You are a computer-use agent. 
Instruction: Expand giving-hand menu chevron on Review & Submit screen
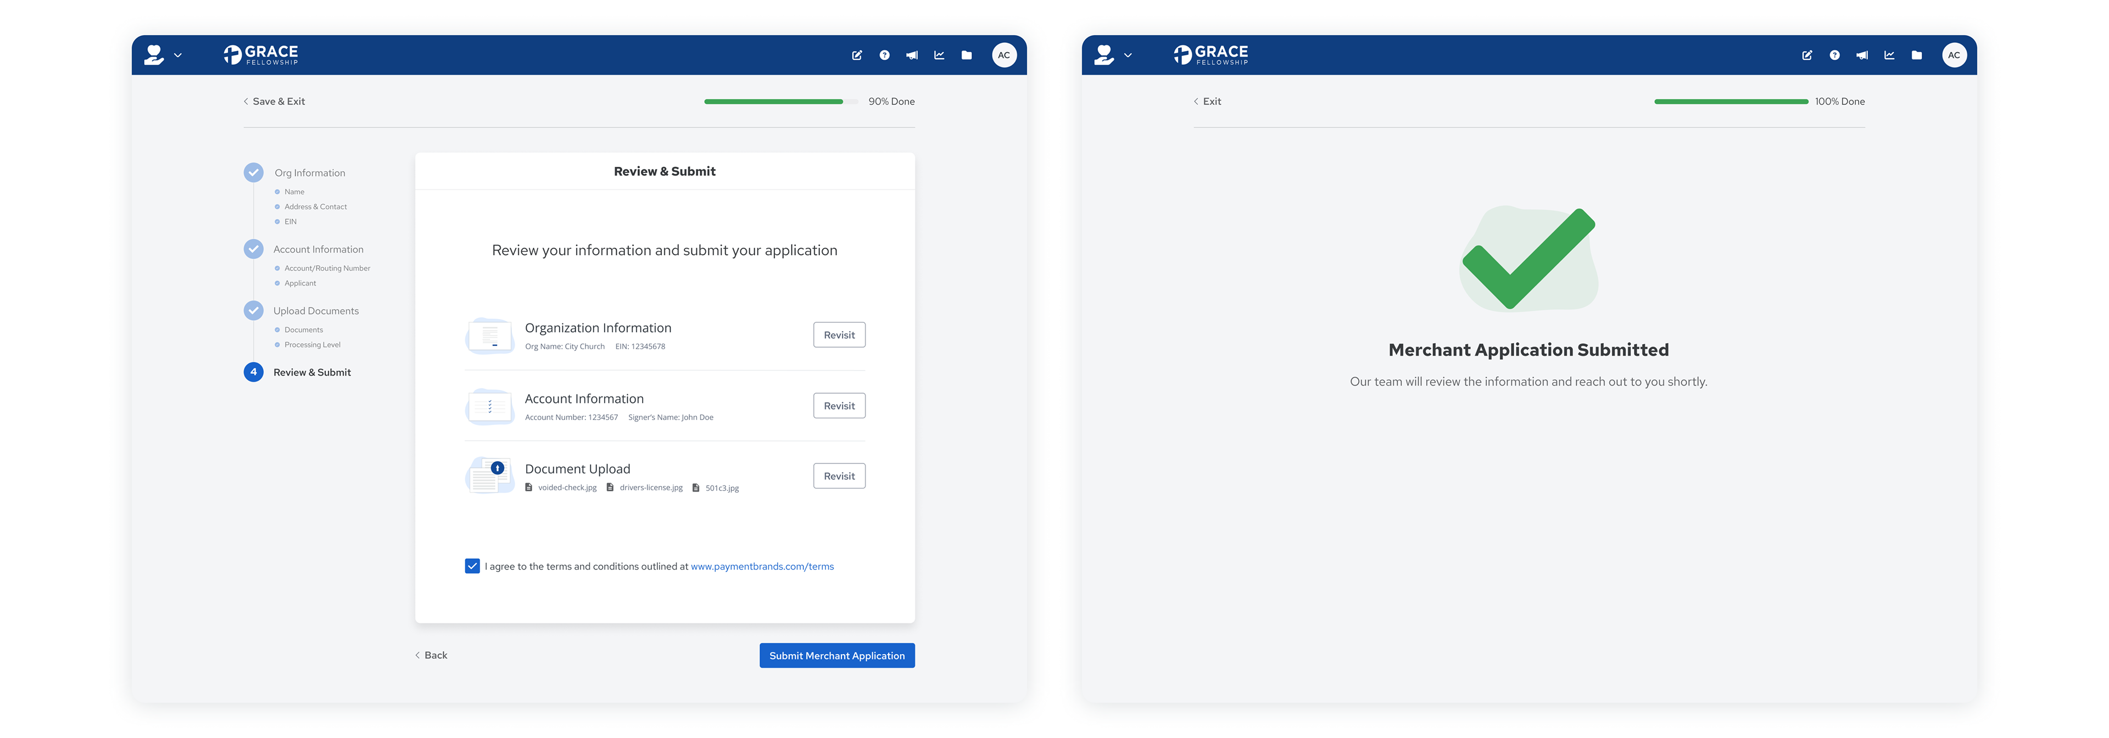point(177,55)
